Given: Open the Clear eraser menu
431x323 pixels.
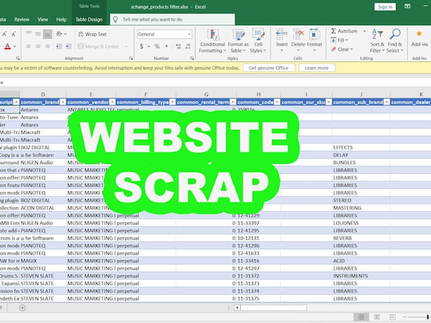Looking at the screenshot, I should 342,50.
